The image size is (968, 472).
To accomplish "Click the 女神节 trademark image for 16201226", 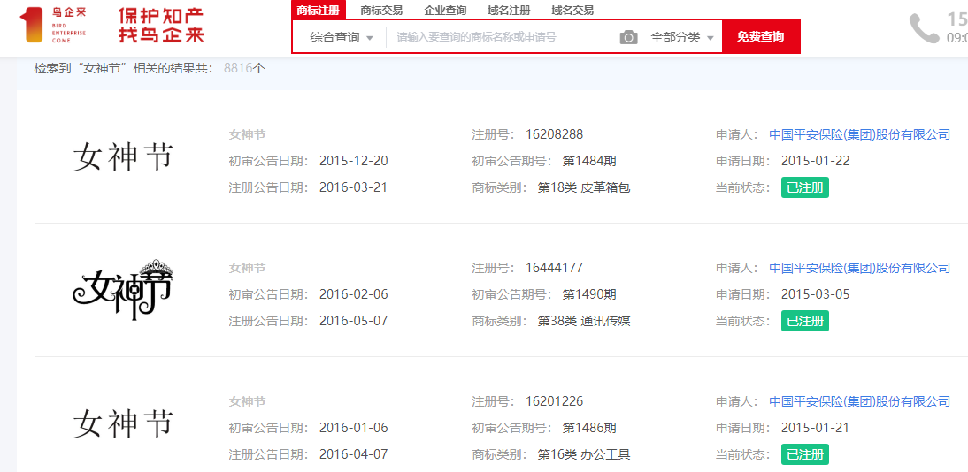I will click(x=124, y=423).
